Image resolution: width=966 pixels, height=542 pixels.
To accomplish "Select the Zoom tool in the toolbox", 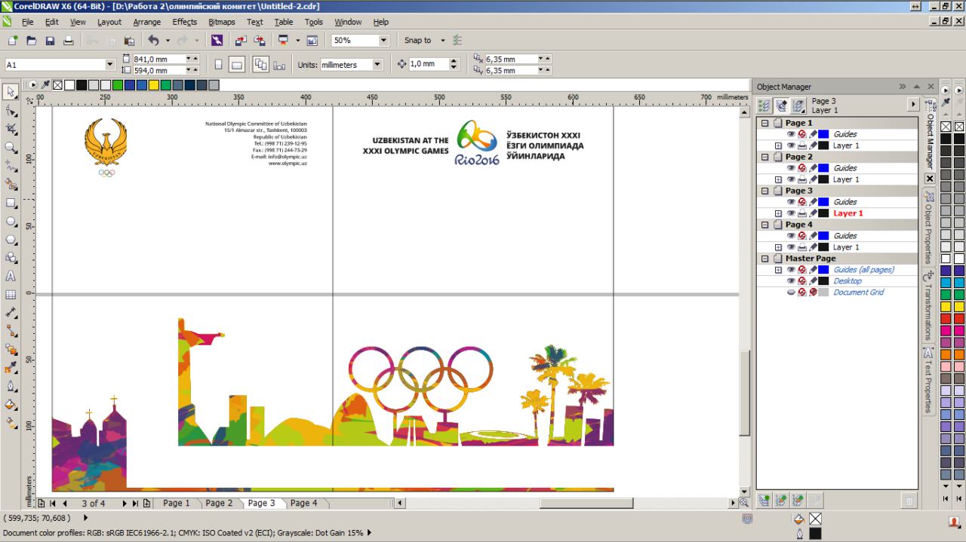I will click(x=11, y=148).
